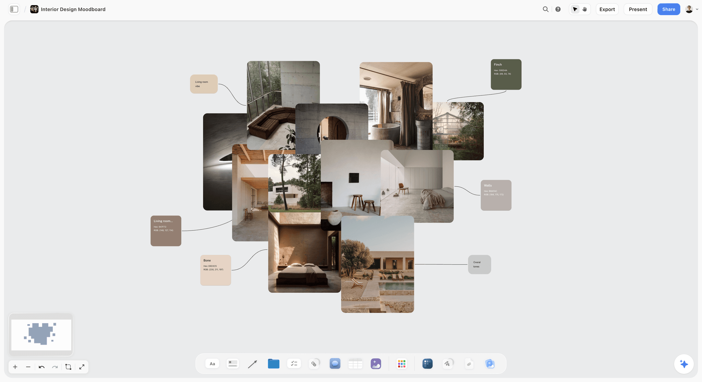Open the user profile avatar
The image size is (702, 382).
click(689, 9)
